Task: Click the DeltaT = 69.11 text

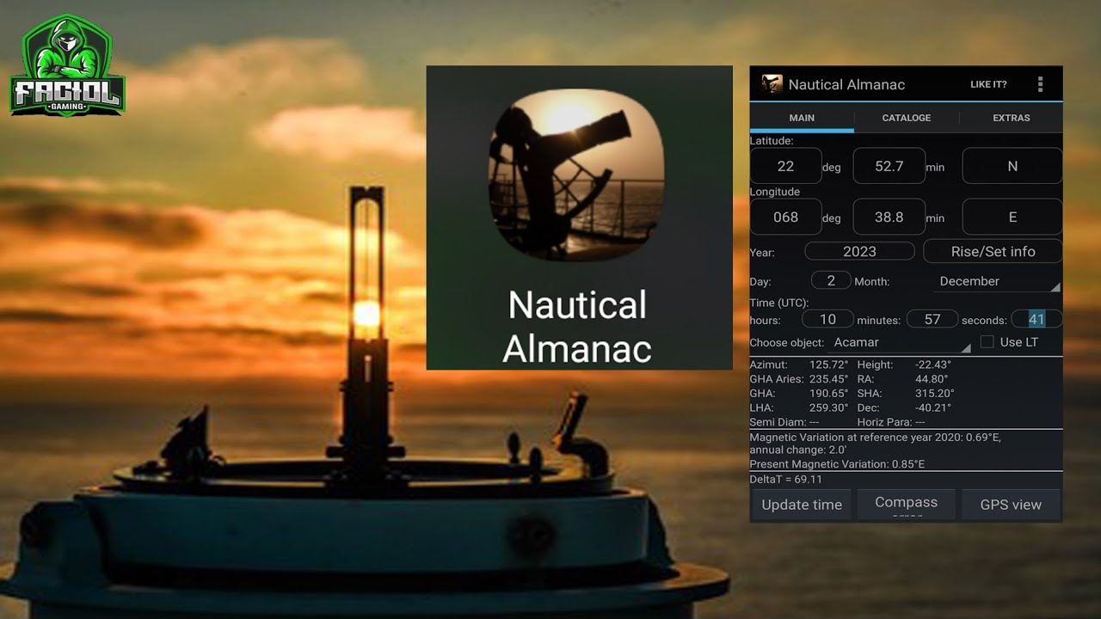Action: coord(786,479)
